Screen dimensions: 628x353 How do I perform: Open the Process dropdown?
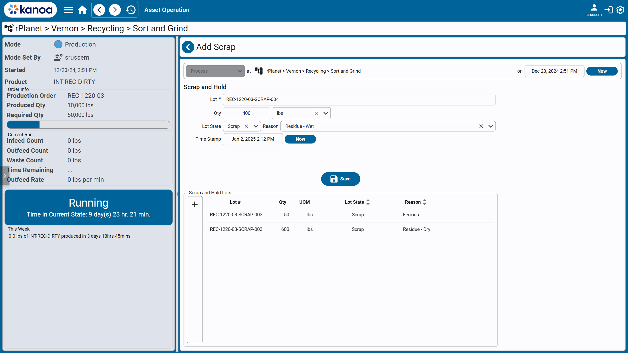point(215,71)
